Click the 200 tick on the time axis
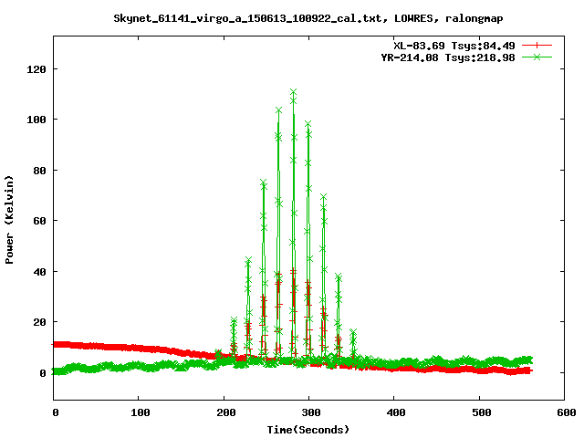Viewport: 584px width, 438px height. (x=224, y=412)
